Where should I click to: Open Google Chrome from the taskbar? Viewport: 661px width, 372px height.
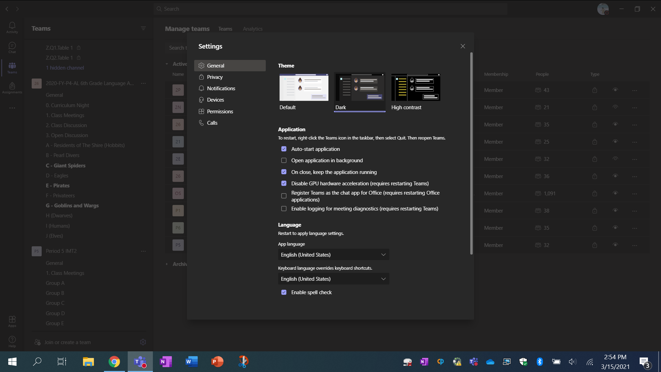point(114,362)
